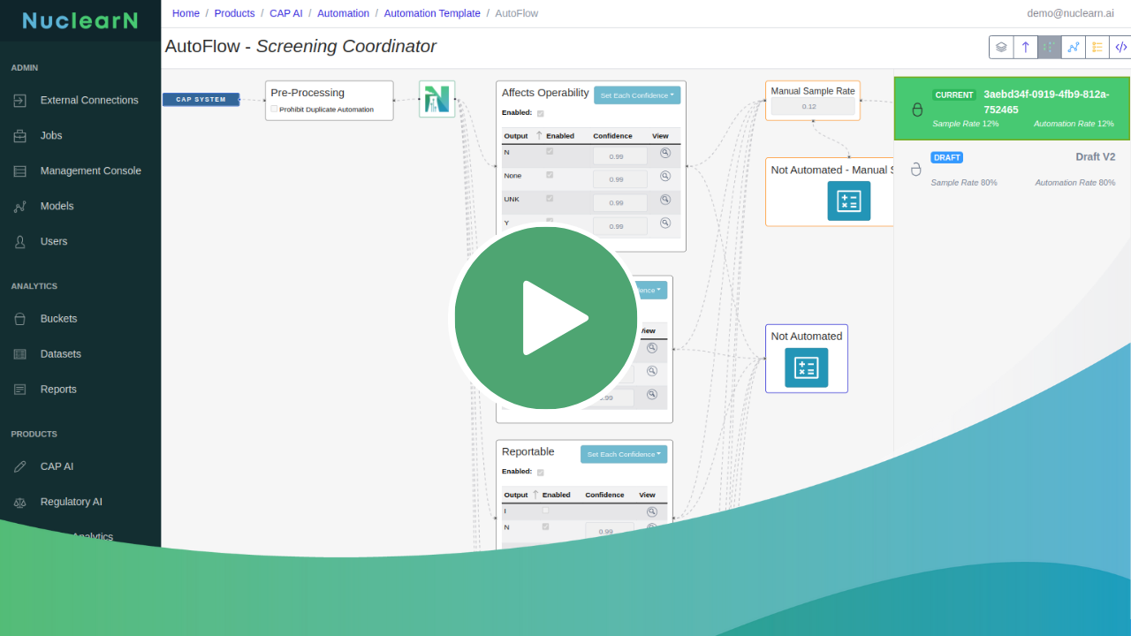The image size is (1131, 636).
Task: Click calculator icon in Not Automated - Manual node
Action: click(849, 201)
